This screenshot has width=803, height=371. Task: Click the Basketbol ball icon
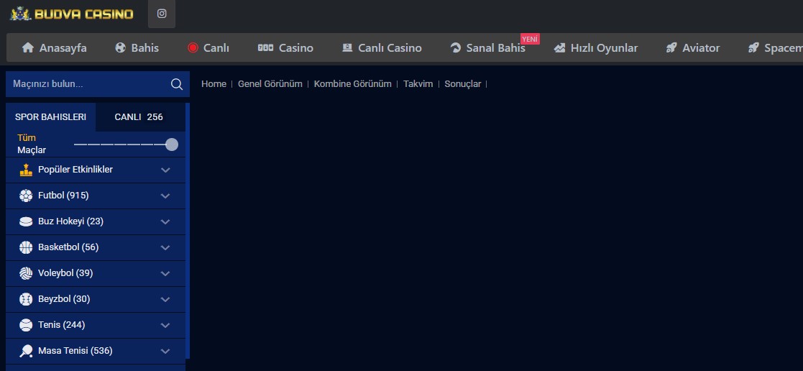(x=27, y=247)
